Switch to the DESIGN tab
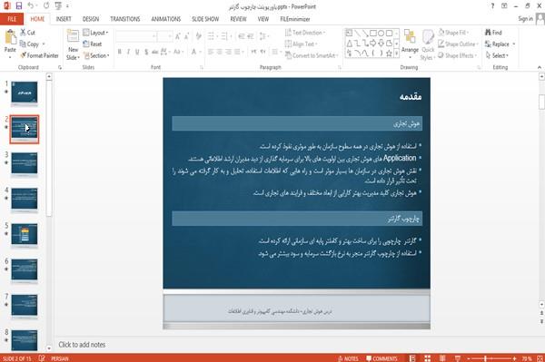The height and width of the screenshot is (362, 545). pos(90,19)
